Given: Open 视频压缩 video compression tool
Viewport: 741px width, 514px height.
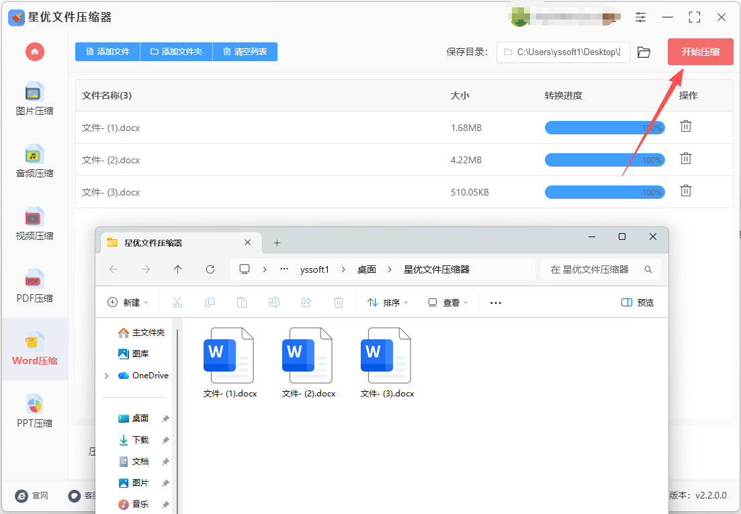Looking at the screenshot, I should [34, 224].
